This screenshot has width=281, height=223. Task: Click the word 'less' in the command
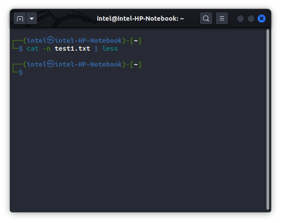(x=110, y=48)
